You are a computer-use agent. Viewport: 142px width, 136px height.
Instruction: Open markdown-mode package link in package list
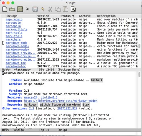pos(16,43)
